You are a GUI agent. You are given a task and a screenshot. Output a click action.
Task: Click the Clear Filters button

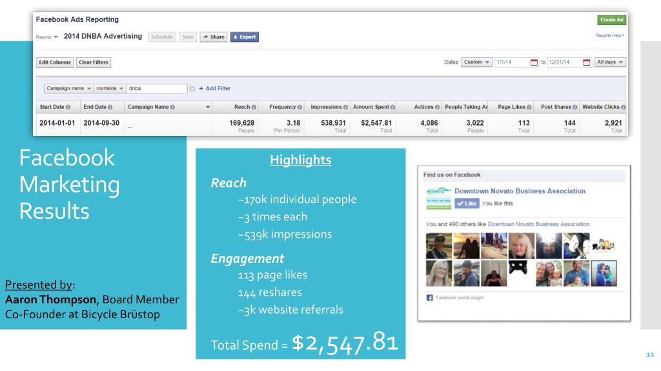[94, 62]
